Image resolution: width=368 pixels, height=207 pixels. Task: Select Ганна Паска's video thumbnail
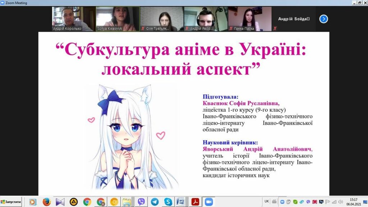pyautogui.click(x=250, y=19)
